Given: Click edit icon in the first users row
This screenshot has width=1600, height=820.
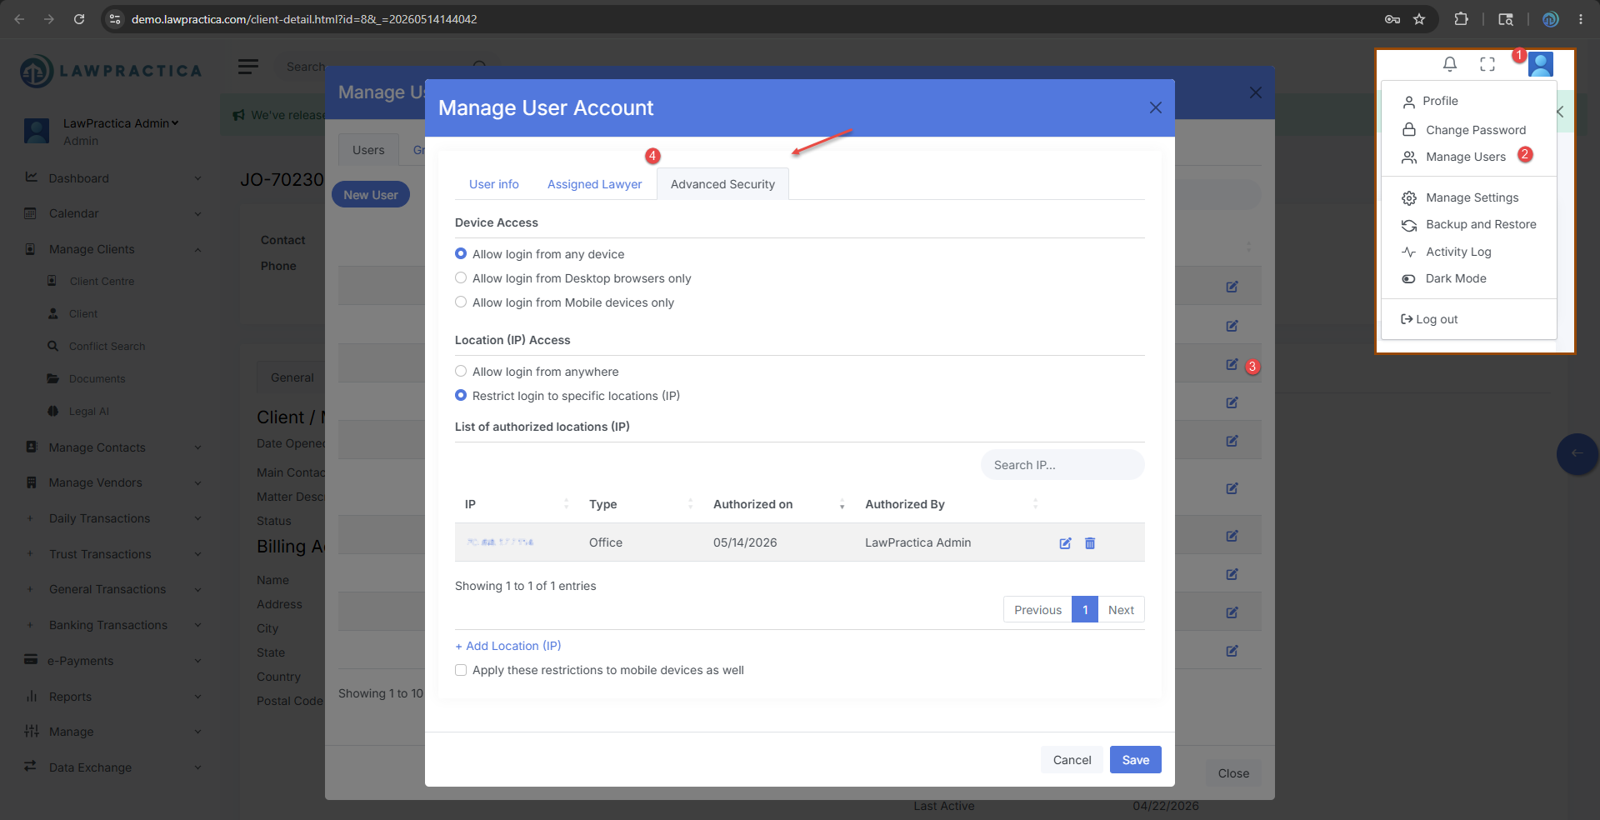Looking at the screenshot, I should (1232, 287).
